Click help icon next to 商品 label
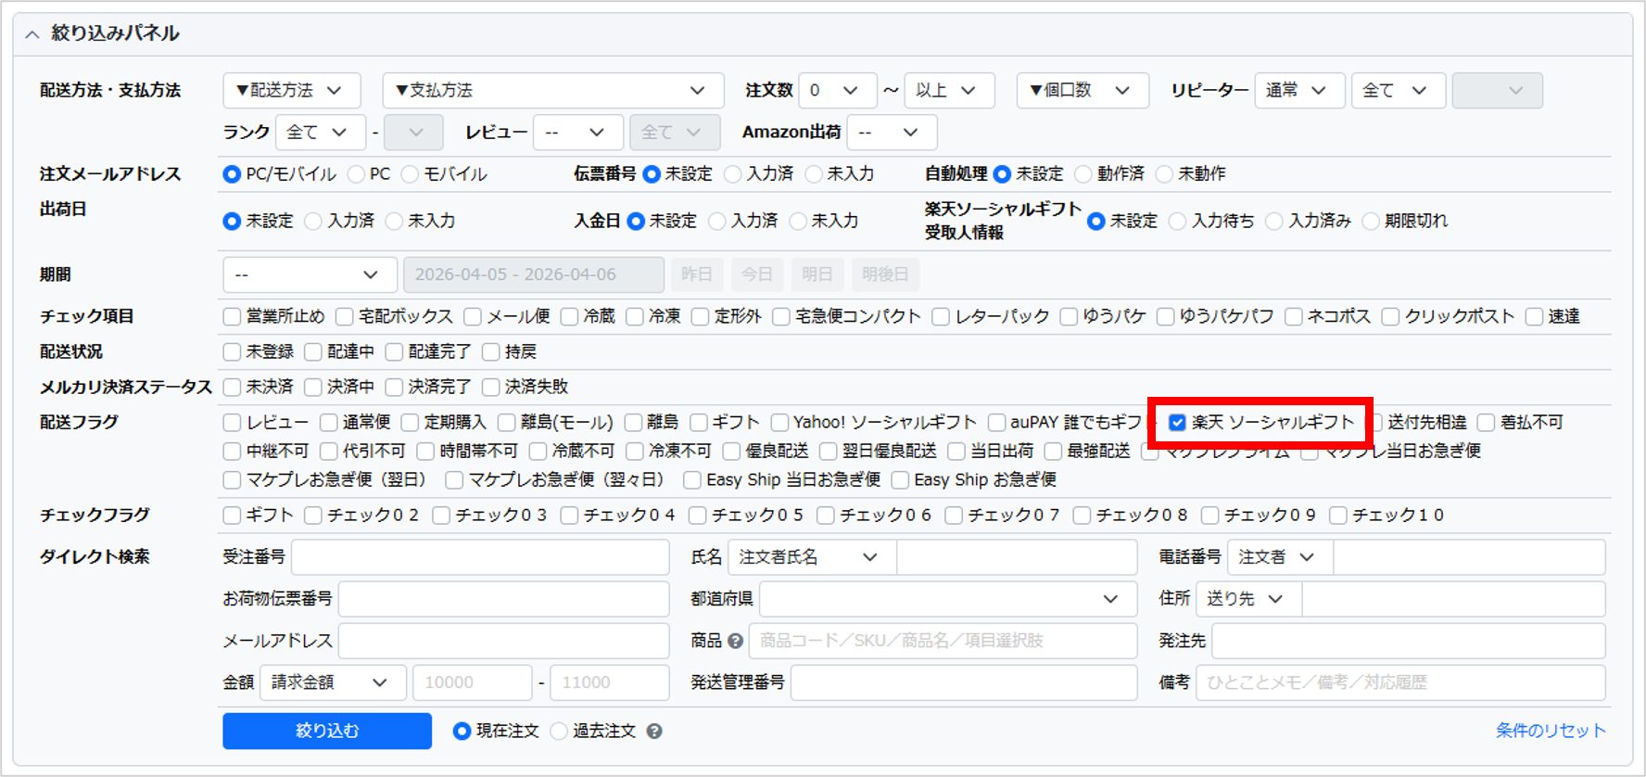Image resolution: width=1646 pixels, height=777 pixels. click(735, 641)
